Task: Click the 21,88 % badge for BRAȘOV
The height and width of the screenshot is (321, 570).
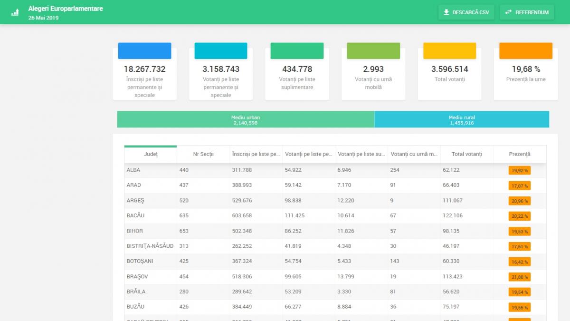Action: (519, 277)
